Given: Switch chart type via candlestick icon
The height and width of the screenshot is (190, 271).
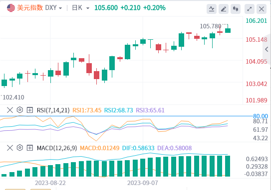Looking at the screenshot, I should coord(236,8).
